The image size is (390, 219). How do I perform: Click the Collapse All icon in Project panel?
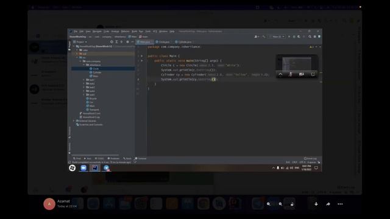(121, 42)
